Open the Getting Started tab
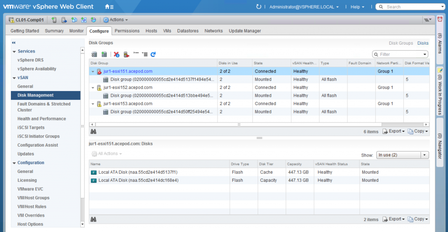 (x=25, y=31)
